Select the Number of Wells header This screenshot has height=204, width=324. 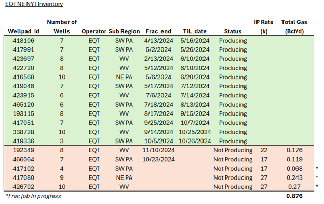tap(62, 27)
